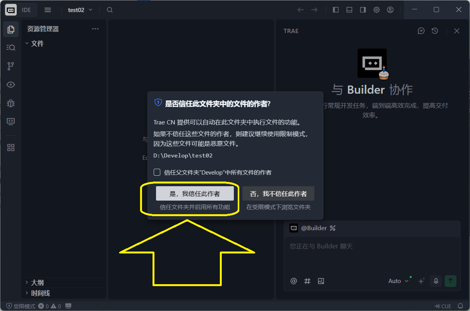Click the new chat icon in TRAE panel
This screenshot has height=311, width=470.
tap(421, 31)
